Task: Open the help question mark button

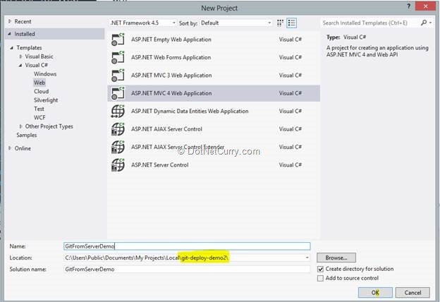Action: pos(408,6)
